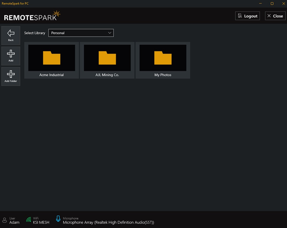
Task: Click the Acme Industrial folder name
Action: click(52, 75)
